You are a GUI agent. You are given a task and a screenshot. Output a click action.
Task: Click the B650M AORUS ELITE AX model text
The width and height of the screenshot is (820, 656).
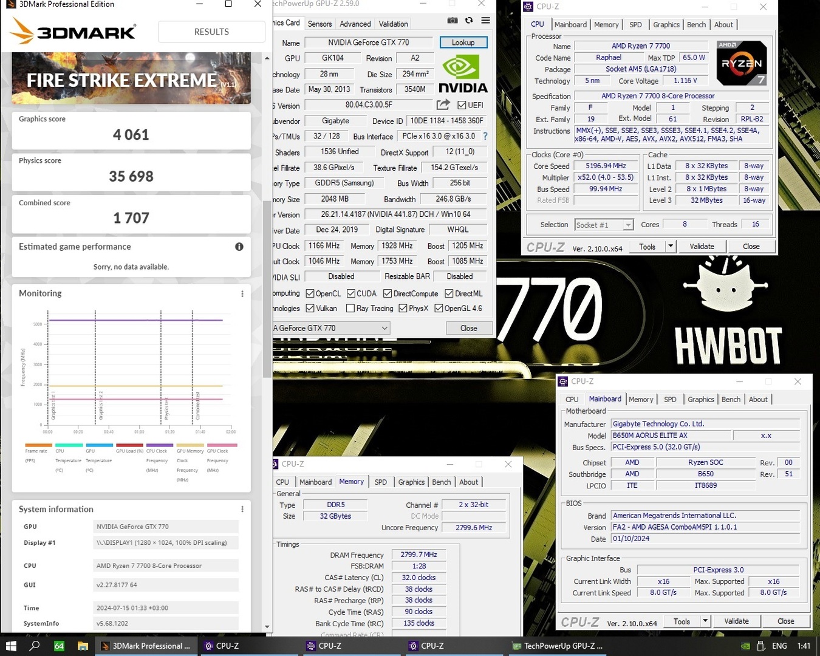[650, 436]
